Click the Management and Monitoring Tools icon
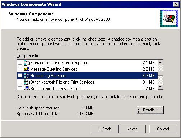Viewport: 181px width, 138px height. pyautogui.click(x=27, y=63)
